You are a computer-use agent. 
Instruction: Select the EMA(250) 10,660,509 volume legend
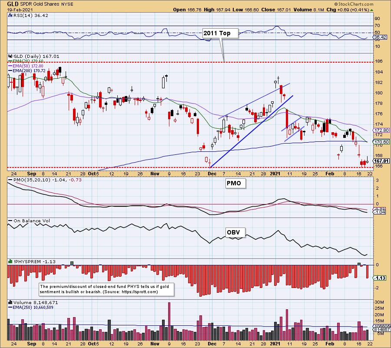point(31,308)
